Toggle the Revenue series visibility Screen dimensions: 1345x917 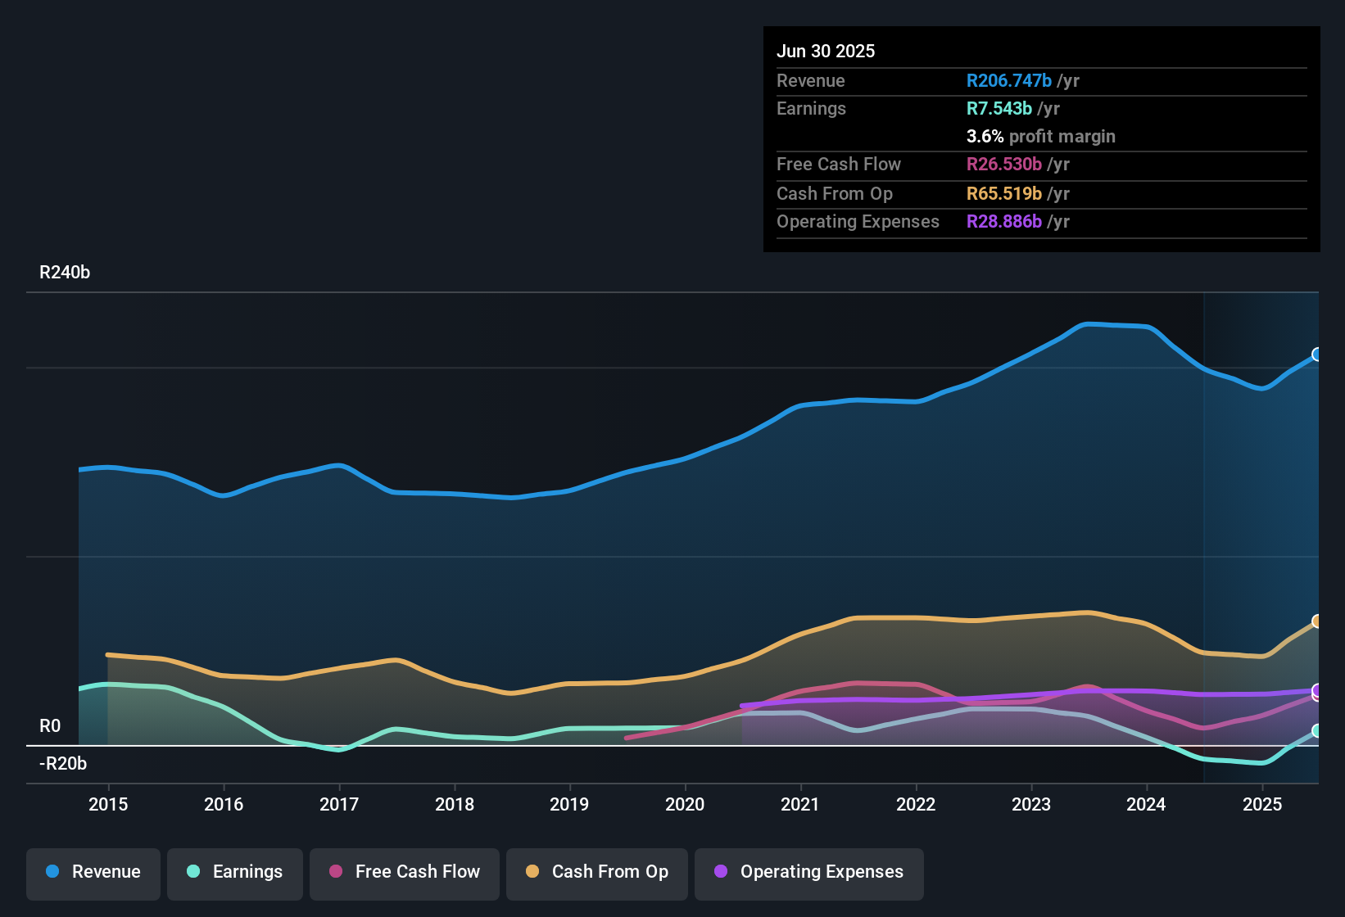(93, 872)
